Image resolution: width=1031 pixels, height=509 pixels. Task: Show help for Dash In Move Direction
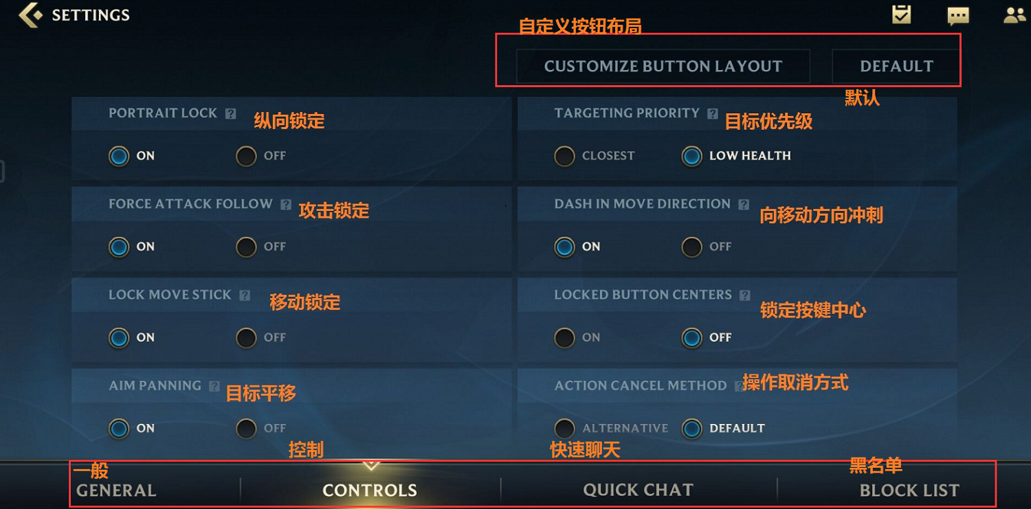pos(744,205)
